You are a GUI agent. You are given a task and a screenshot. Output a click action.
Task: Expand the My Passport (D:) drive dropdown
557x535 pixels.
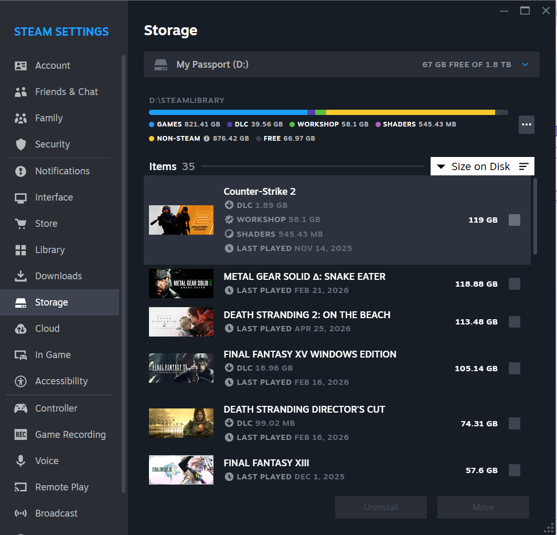pyautogui.click(x=341, y=65)
